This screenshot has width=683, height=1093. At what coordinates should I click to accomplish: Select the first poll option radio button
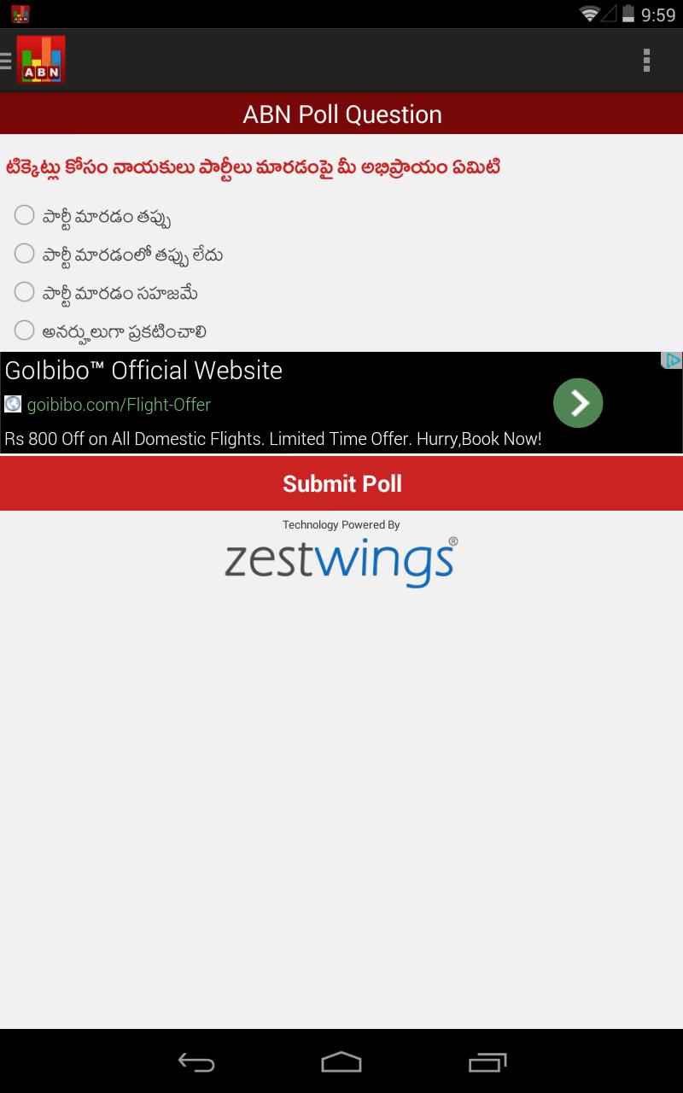coord(24,214)
